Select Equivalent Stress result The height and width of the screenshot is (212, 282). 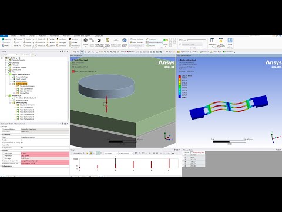[26, 91]
